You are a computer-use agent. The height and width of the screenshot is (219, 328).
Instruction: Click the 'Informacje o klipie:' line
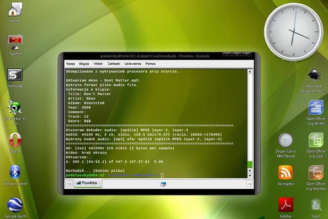tap(88, 89)
